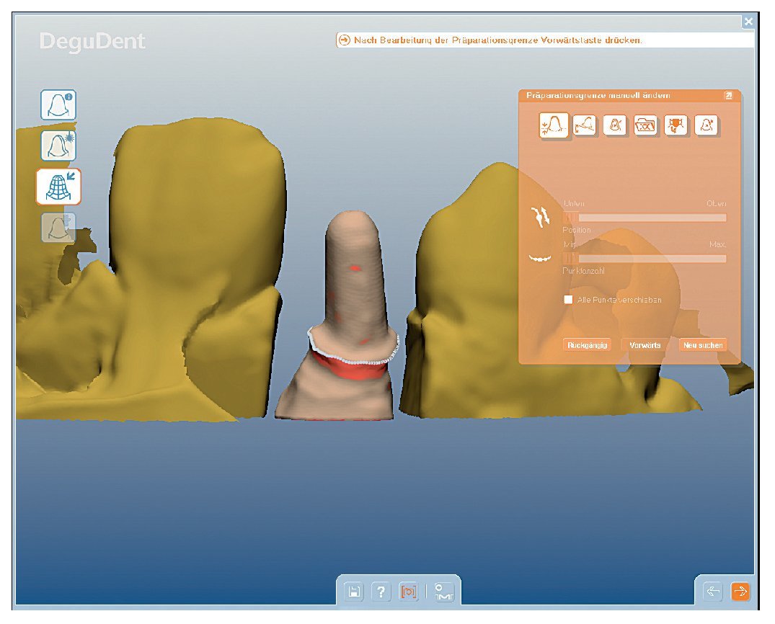
Task: Open help with the question mark icon
Action: pyautogui.click(x=381, y=592)
